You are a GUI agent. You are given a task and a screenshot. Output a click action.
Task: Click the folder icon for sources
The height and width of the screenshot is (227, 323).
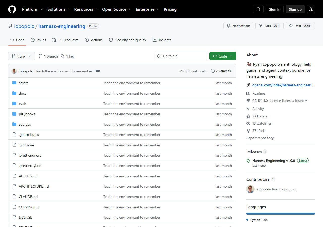14,124
